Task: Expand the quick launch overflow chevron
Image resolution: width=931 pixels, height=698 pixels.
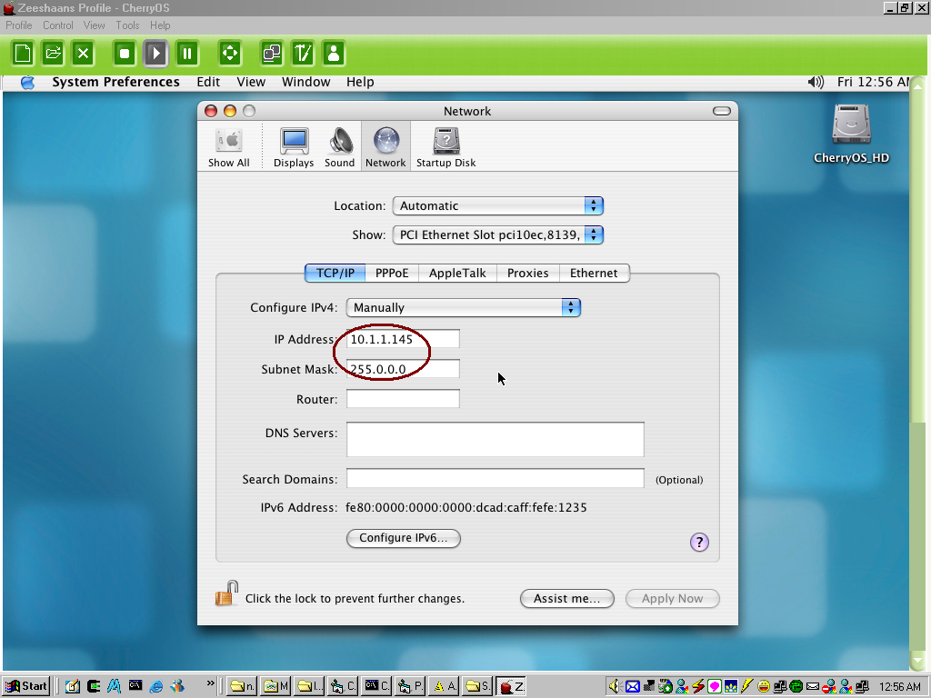Action: [x=210, y=683]
